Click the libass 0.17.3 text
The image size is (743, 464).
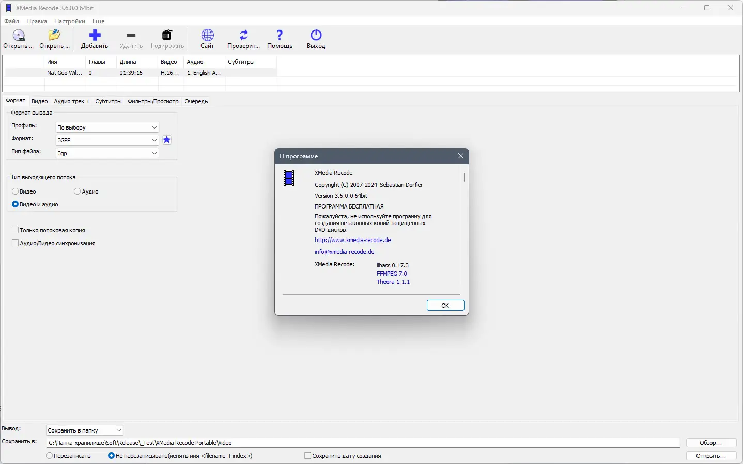coord(393,265)
